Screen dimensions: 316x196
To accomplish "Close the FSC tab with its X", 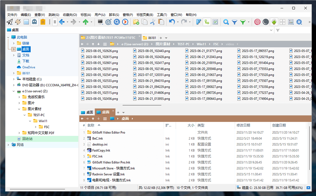I will (139, 36).
